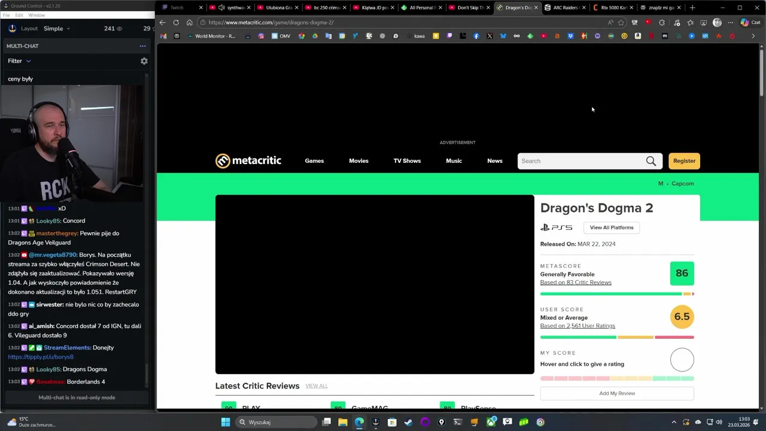The height and width of the screenshot is (431, 766).
Task: Click the World Monitor bookmark
Action: point(211,36)
